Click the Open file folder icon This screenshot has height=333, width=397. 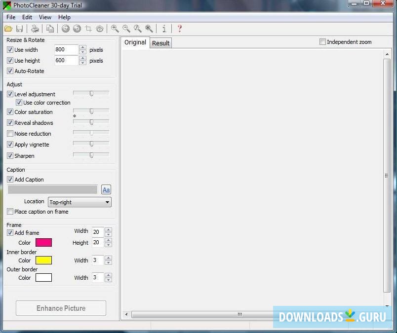pyautogui.click(x=8, y=29)
